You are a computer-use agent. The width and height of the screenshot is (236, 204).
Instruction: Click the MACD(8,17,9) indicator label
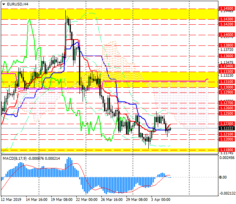[x=16, y=158]
